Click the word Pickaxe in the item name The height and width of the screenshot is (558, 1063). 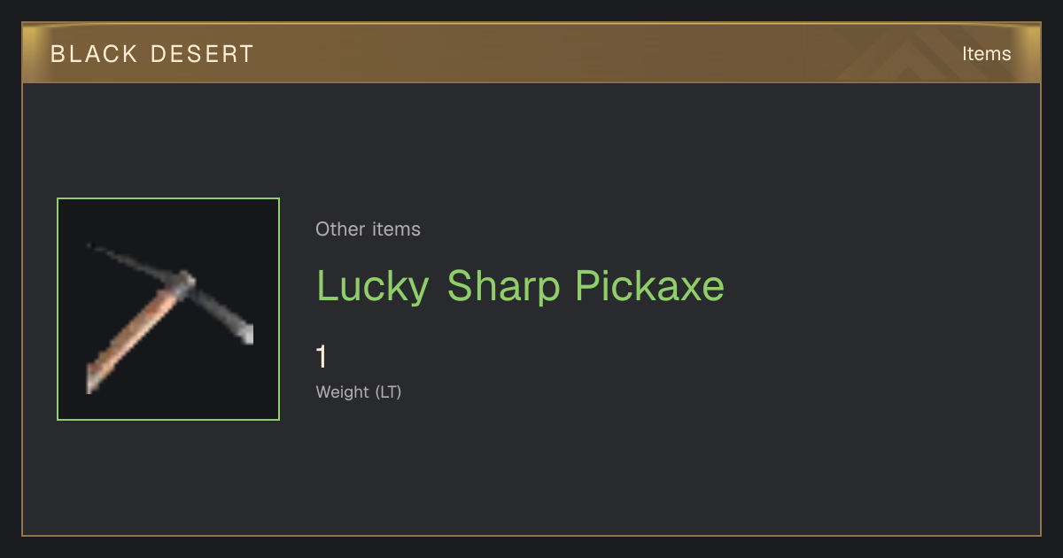point(650,286)
